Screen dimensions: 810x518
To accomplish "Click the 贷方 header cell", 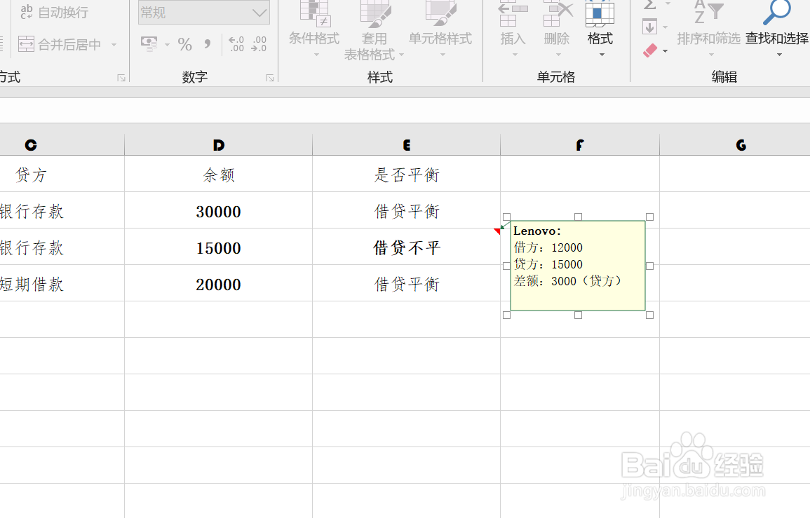I will pos(62,175).
